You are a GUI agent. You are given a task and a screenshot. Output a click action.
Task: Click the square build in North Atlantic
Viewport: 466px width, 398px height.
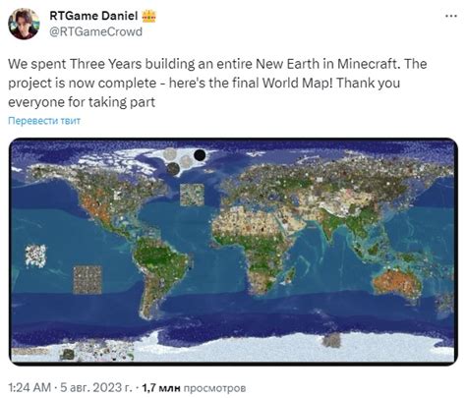(x=192, y=195)
